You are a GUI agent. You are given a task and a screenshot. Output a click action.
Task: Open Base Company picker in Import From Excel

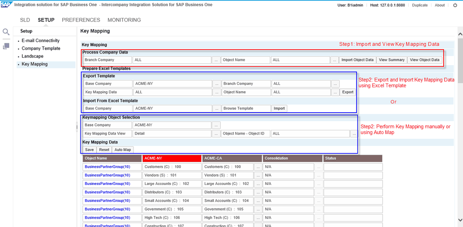coord(217,108)
